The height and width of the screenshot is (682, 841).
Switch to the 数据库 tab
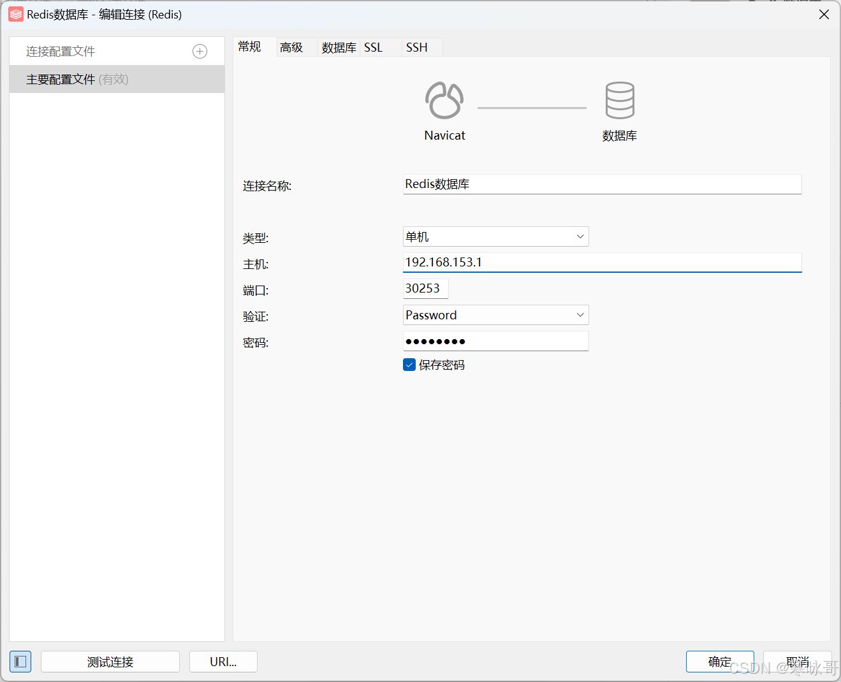(339, 47)
